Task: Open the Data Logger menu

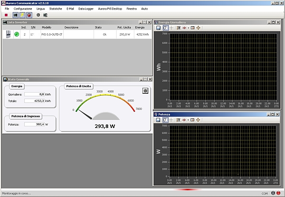Action: tap(86, 9)
